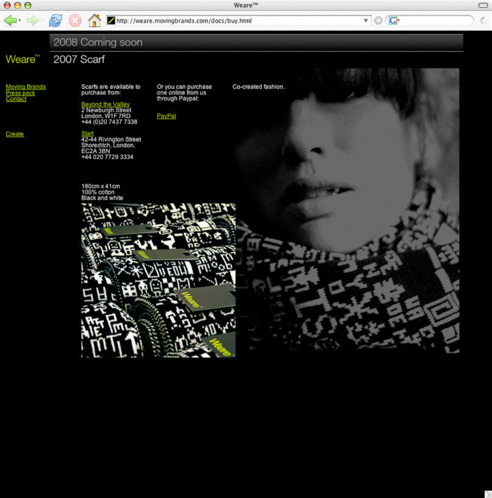Click the window resize grip in the corner
This screenshot has width=492, height=498.
pos(488,494)
